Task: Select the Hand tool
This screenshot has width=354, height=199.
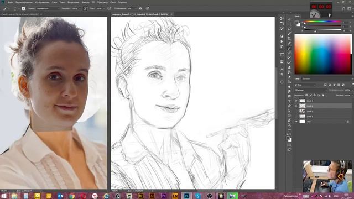Action: (289, 121)
